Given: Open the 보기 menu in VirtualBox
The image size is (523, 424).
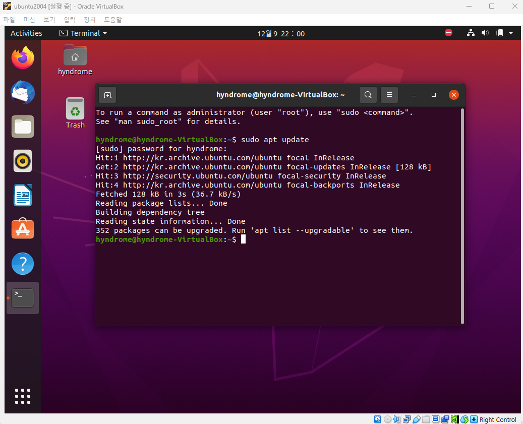Looking at the screenshot, I should pos(49,20).
